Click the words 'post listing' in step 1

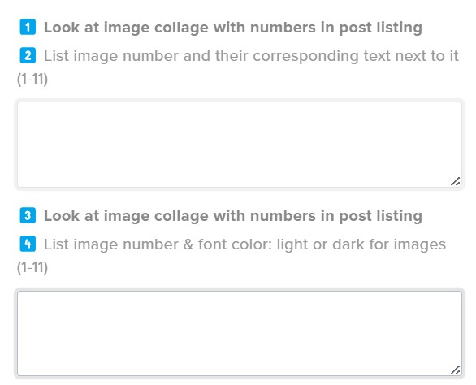(380, 28)
